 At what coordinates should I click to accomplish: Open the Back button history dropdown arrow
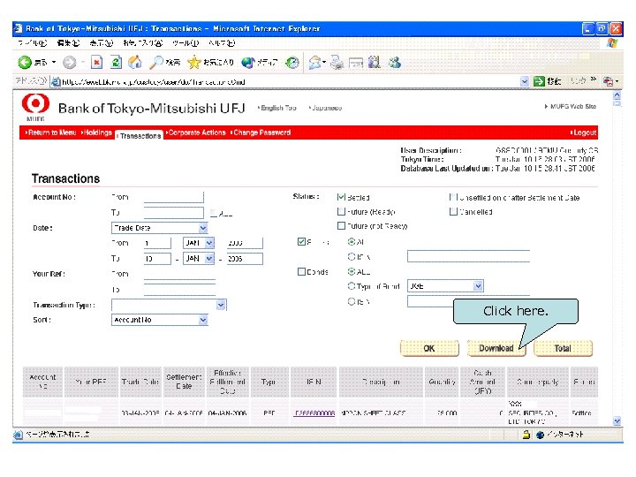[54, 63]
